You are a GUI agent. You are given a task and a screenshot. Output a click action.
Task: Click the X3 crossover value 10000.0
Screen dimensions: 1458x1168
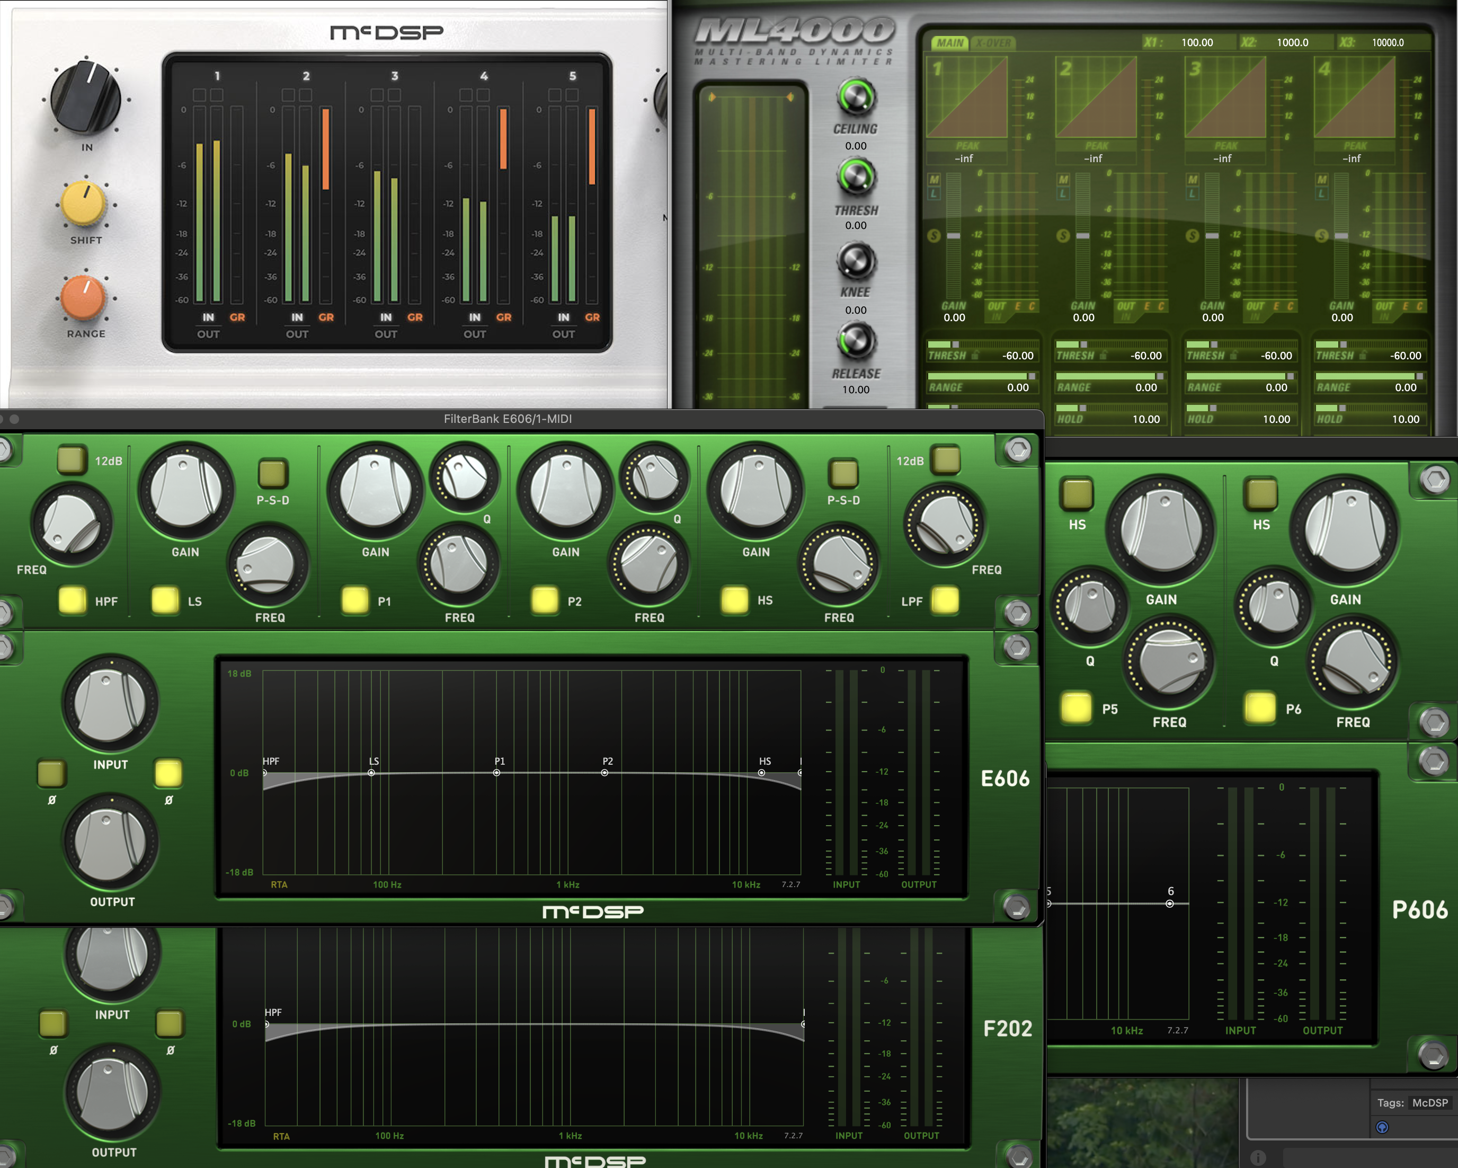1388,42
